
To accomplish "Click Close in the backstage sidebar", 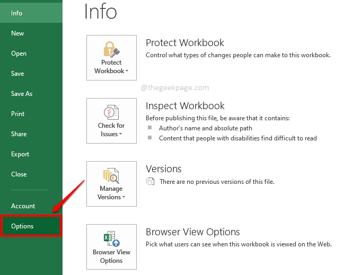I will point(19,174).
